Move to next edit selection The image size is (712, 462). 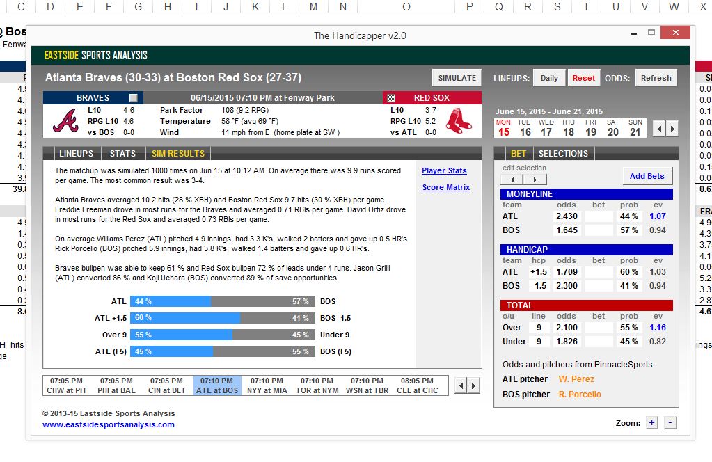[536, 180]
